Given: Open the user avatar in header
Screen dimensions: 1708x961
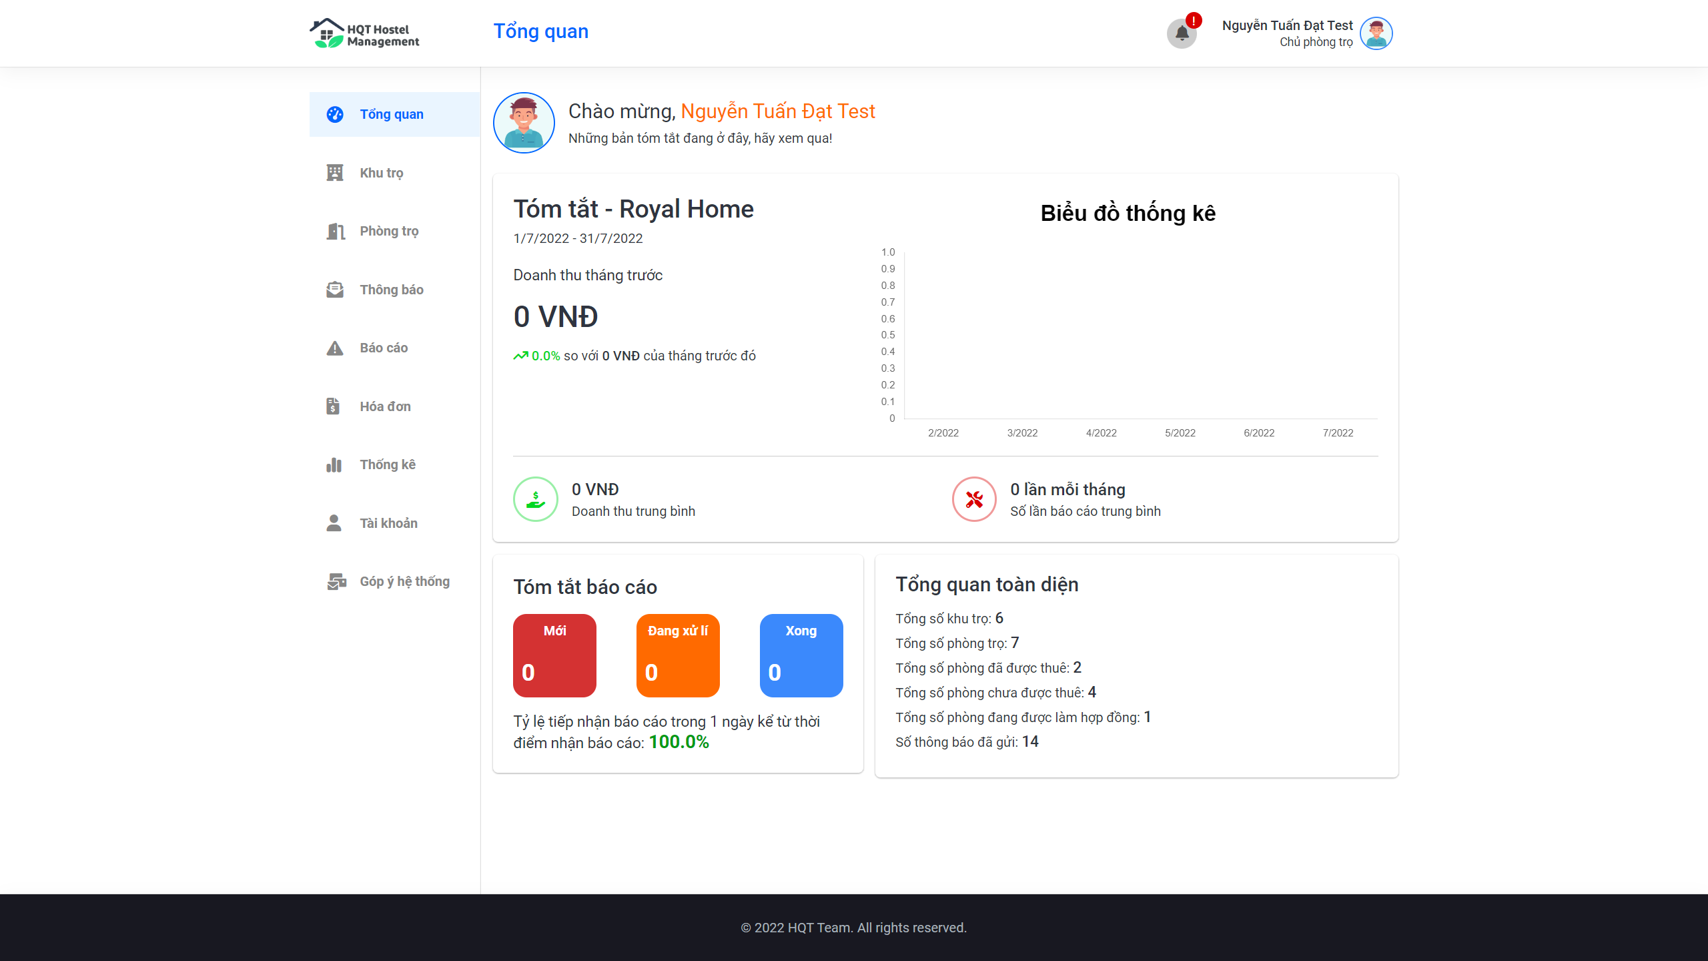Looking at the screenshot, I should click(1376, 33).
